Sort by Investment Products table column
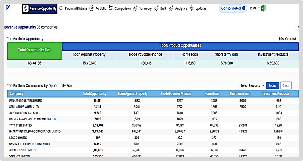 pyautogui.click(x=275, y=94)
